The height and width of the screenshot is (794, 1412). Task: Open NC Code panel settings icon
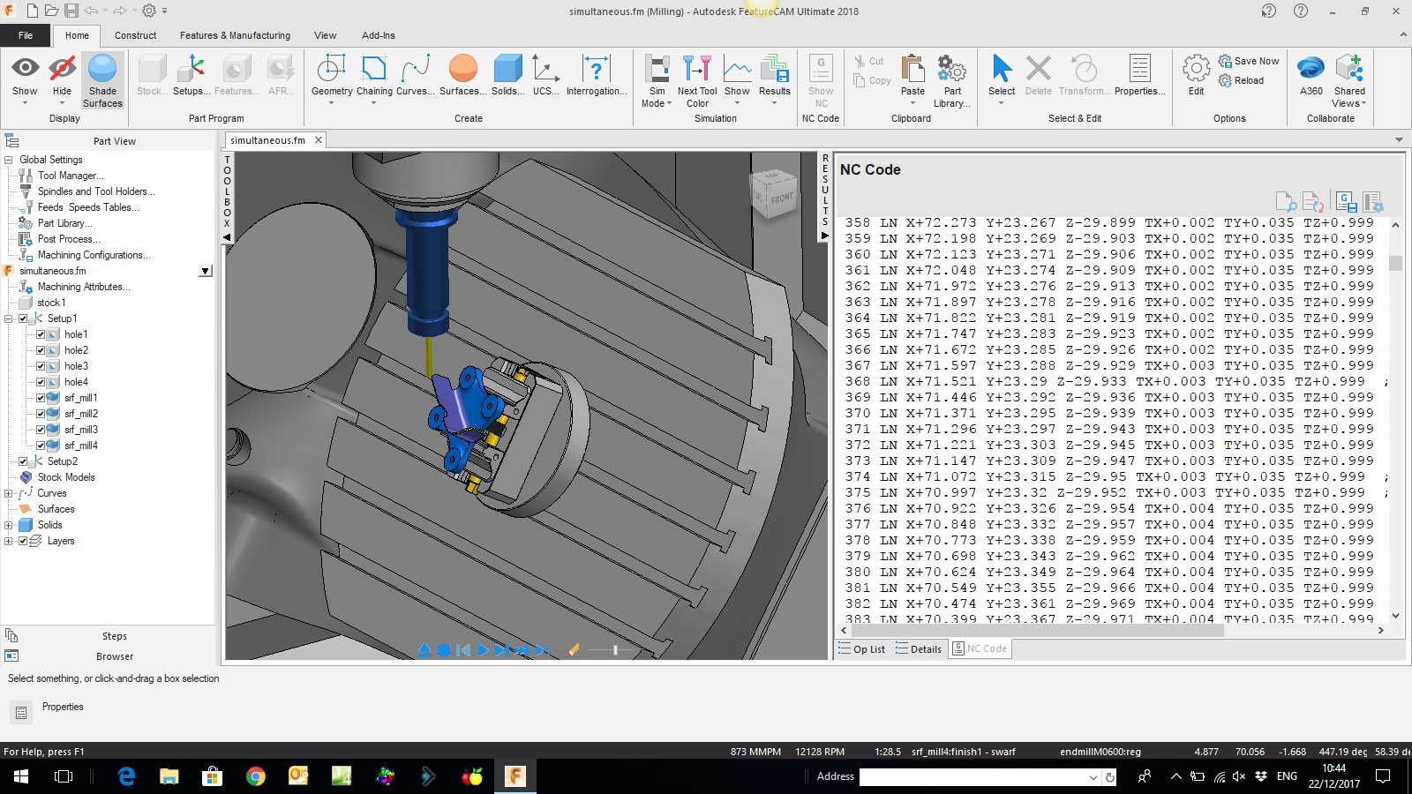coord(1372,202)
